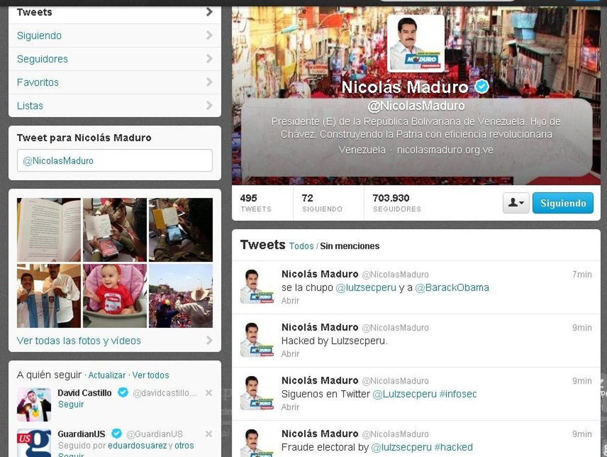Click the GuardianUS avatar icon
This screenshot has height=457, width=607.
[x=34, y=443]
